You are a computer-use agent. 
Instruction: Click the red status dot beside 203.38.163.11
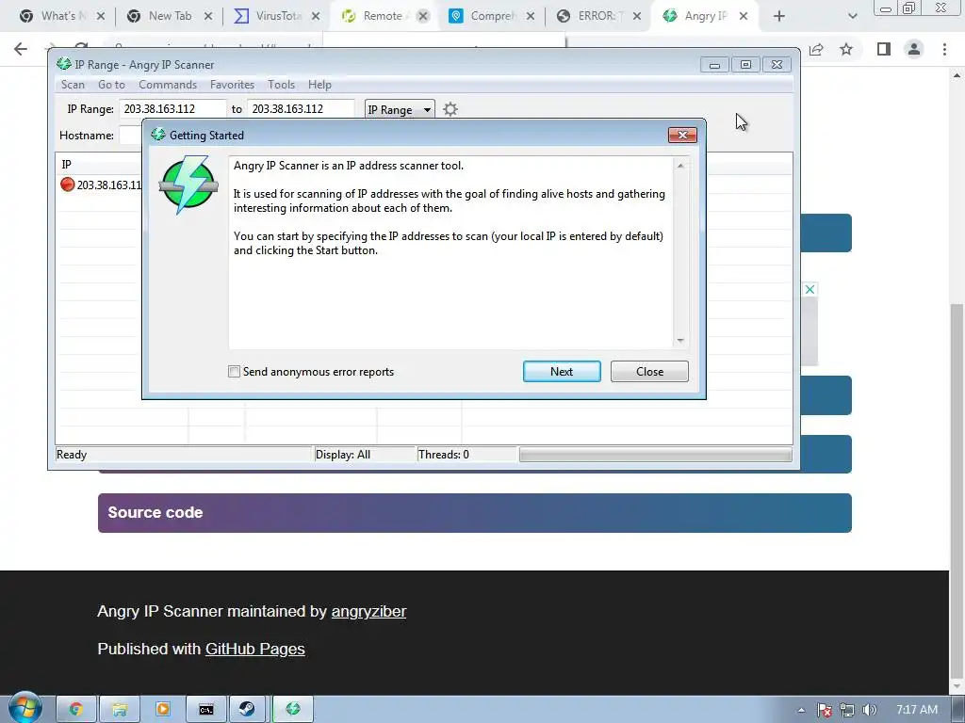coord(67,185)
